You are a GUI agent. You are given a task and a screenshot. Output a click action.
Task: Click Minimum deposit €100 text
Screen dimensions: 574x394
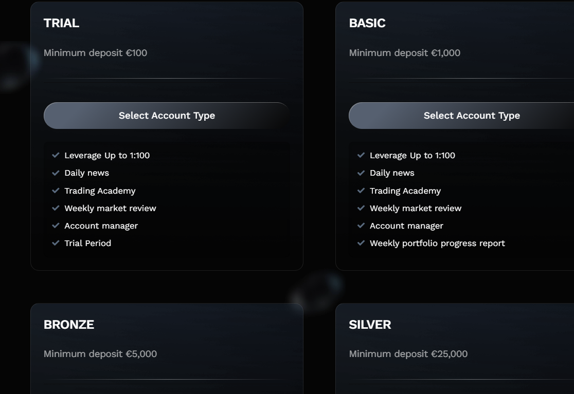[x=95, y=53]
